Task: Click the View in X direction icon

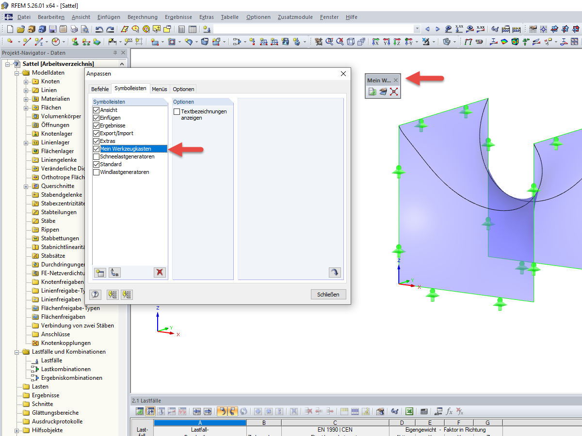Action: pos(375,42)
